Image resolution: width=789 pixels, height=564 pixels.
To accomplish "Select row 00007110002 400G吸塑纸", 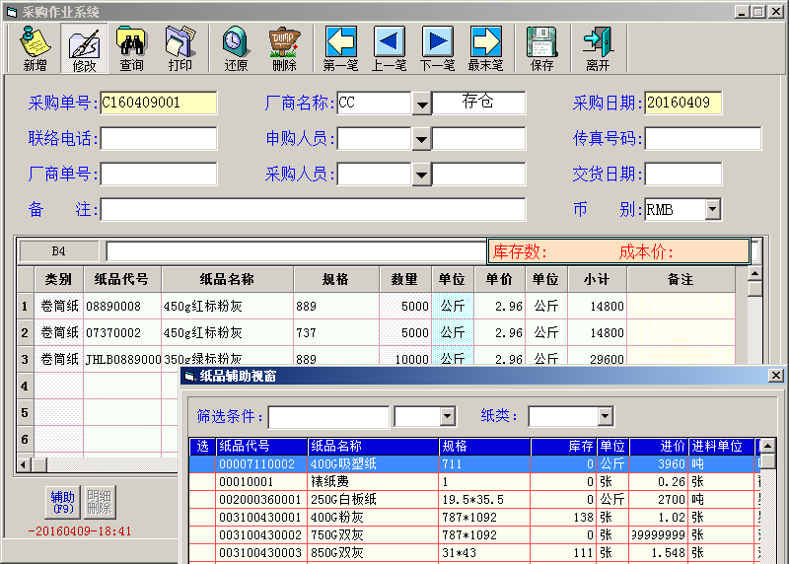I will (474, 463).
